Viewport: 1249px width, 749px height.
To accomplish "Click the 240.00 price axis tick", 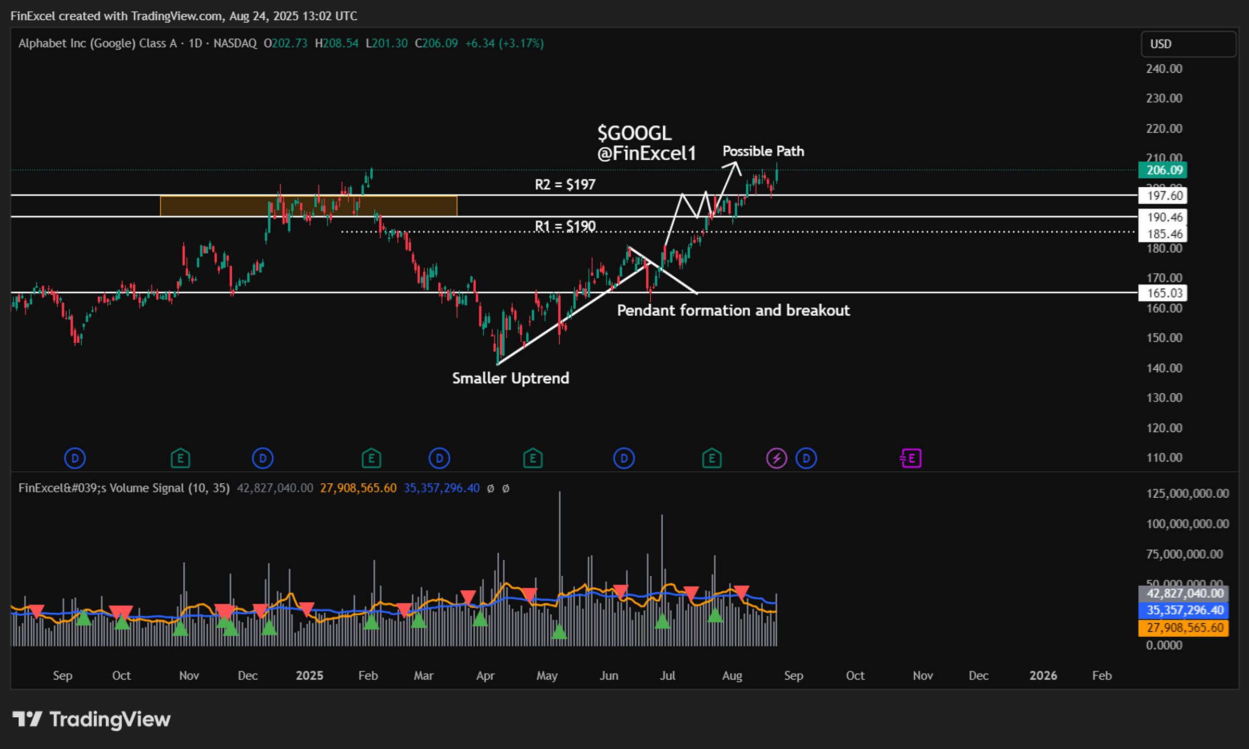I will 1164,69.
